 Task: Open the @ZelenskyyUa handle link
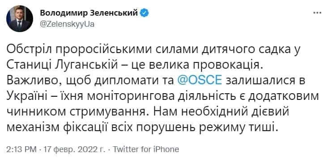pos(67,25)
